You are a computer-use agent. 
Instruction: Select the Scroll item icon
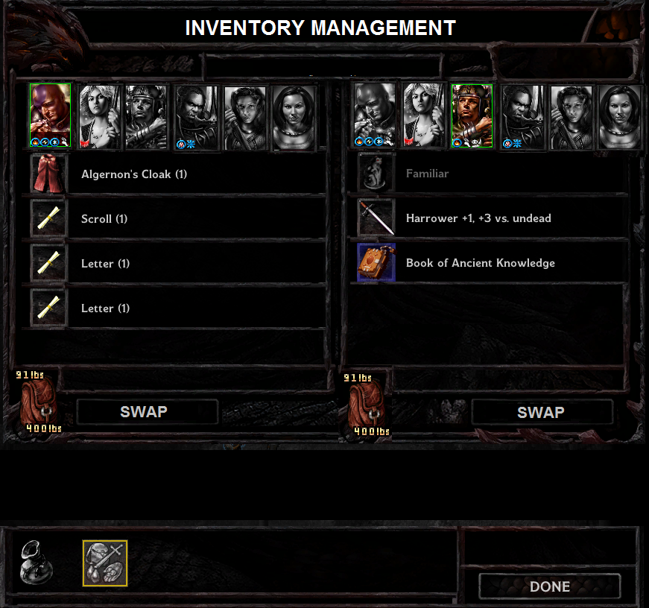[x=49, y=218]
